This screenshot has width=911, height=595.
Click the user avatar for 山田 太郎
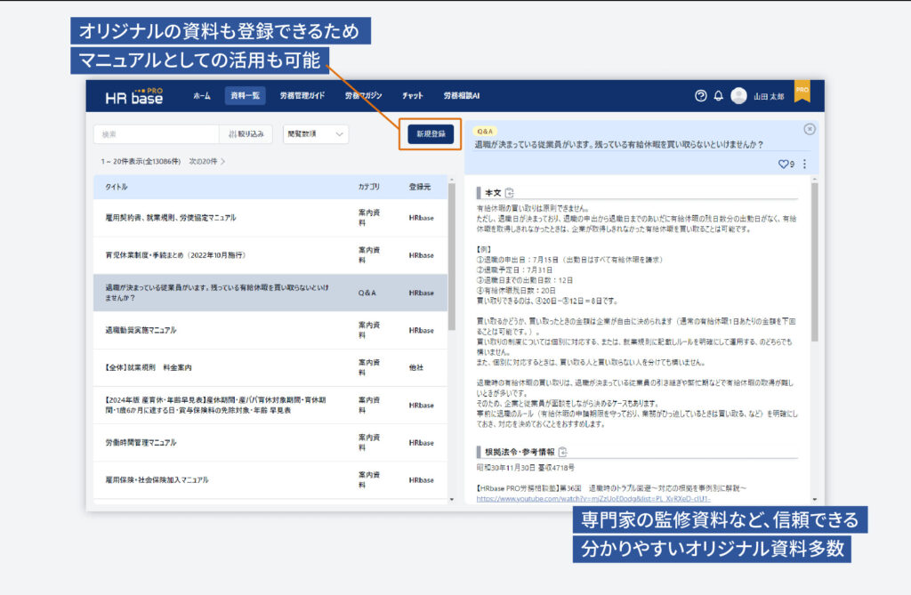coord(738,96)
